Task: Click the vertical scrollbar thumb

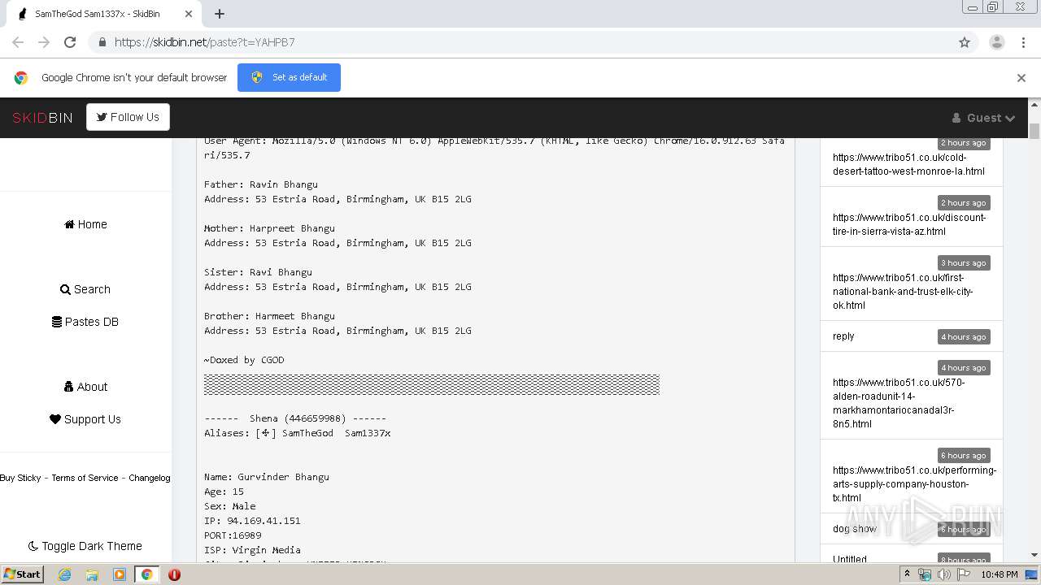Action: [1034, 130]
